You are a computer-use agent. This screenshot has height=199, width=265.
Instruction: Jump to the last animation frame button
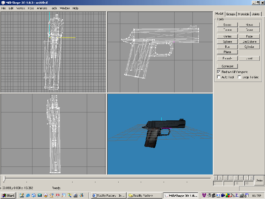pos(251,178)
